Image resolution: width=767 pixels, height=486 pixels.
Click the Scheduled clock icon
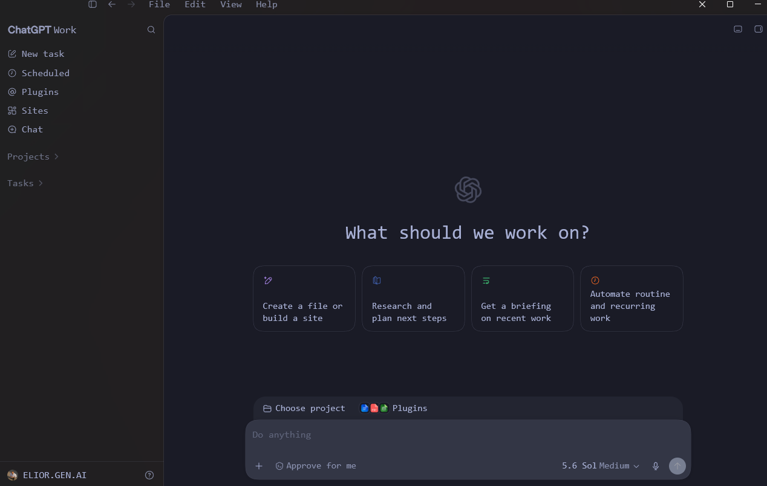click(12, 73)
